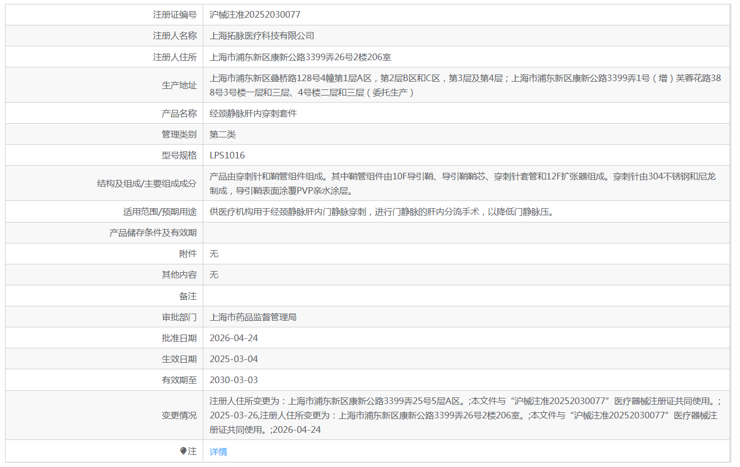Select the production address text starting 上海市浦东新区叠桥路
Image resolution: width=740 pixels, height=467 pixels.
(466, 85)
